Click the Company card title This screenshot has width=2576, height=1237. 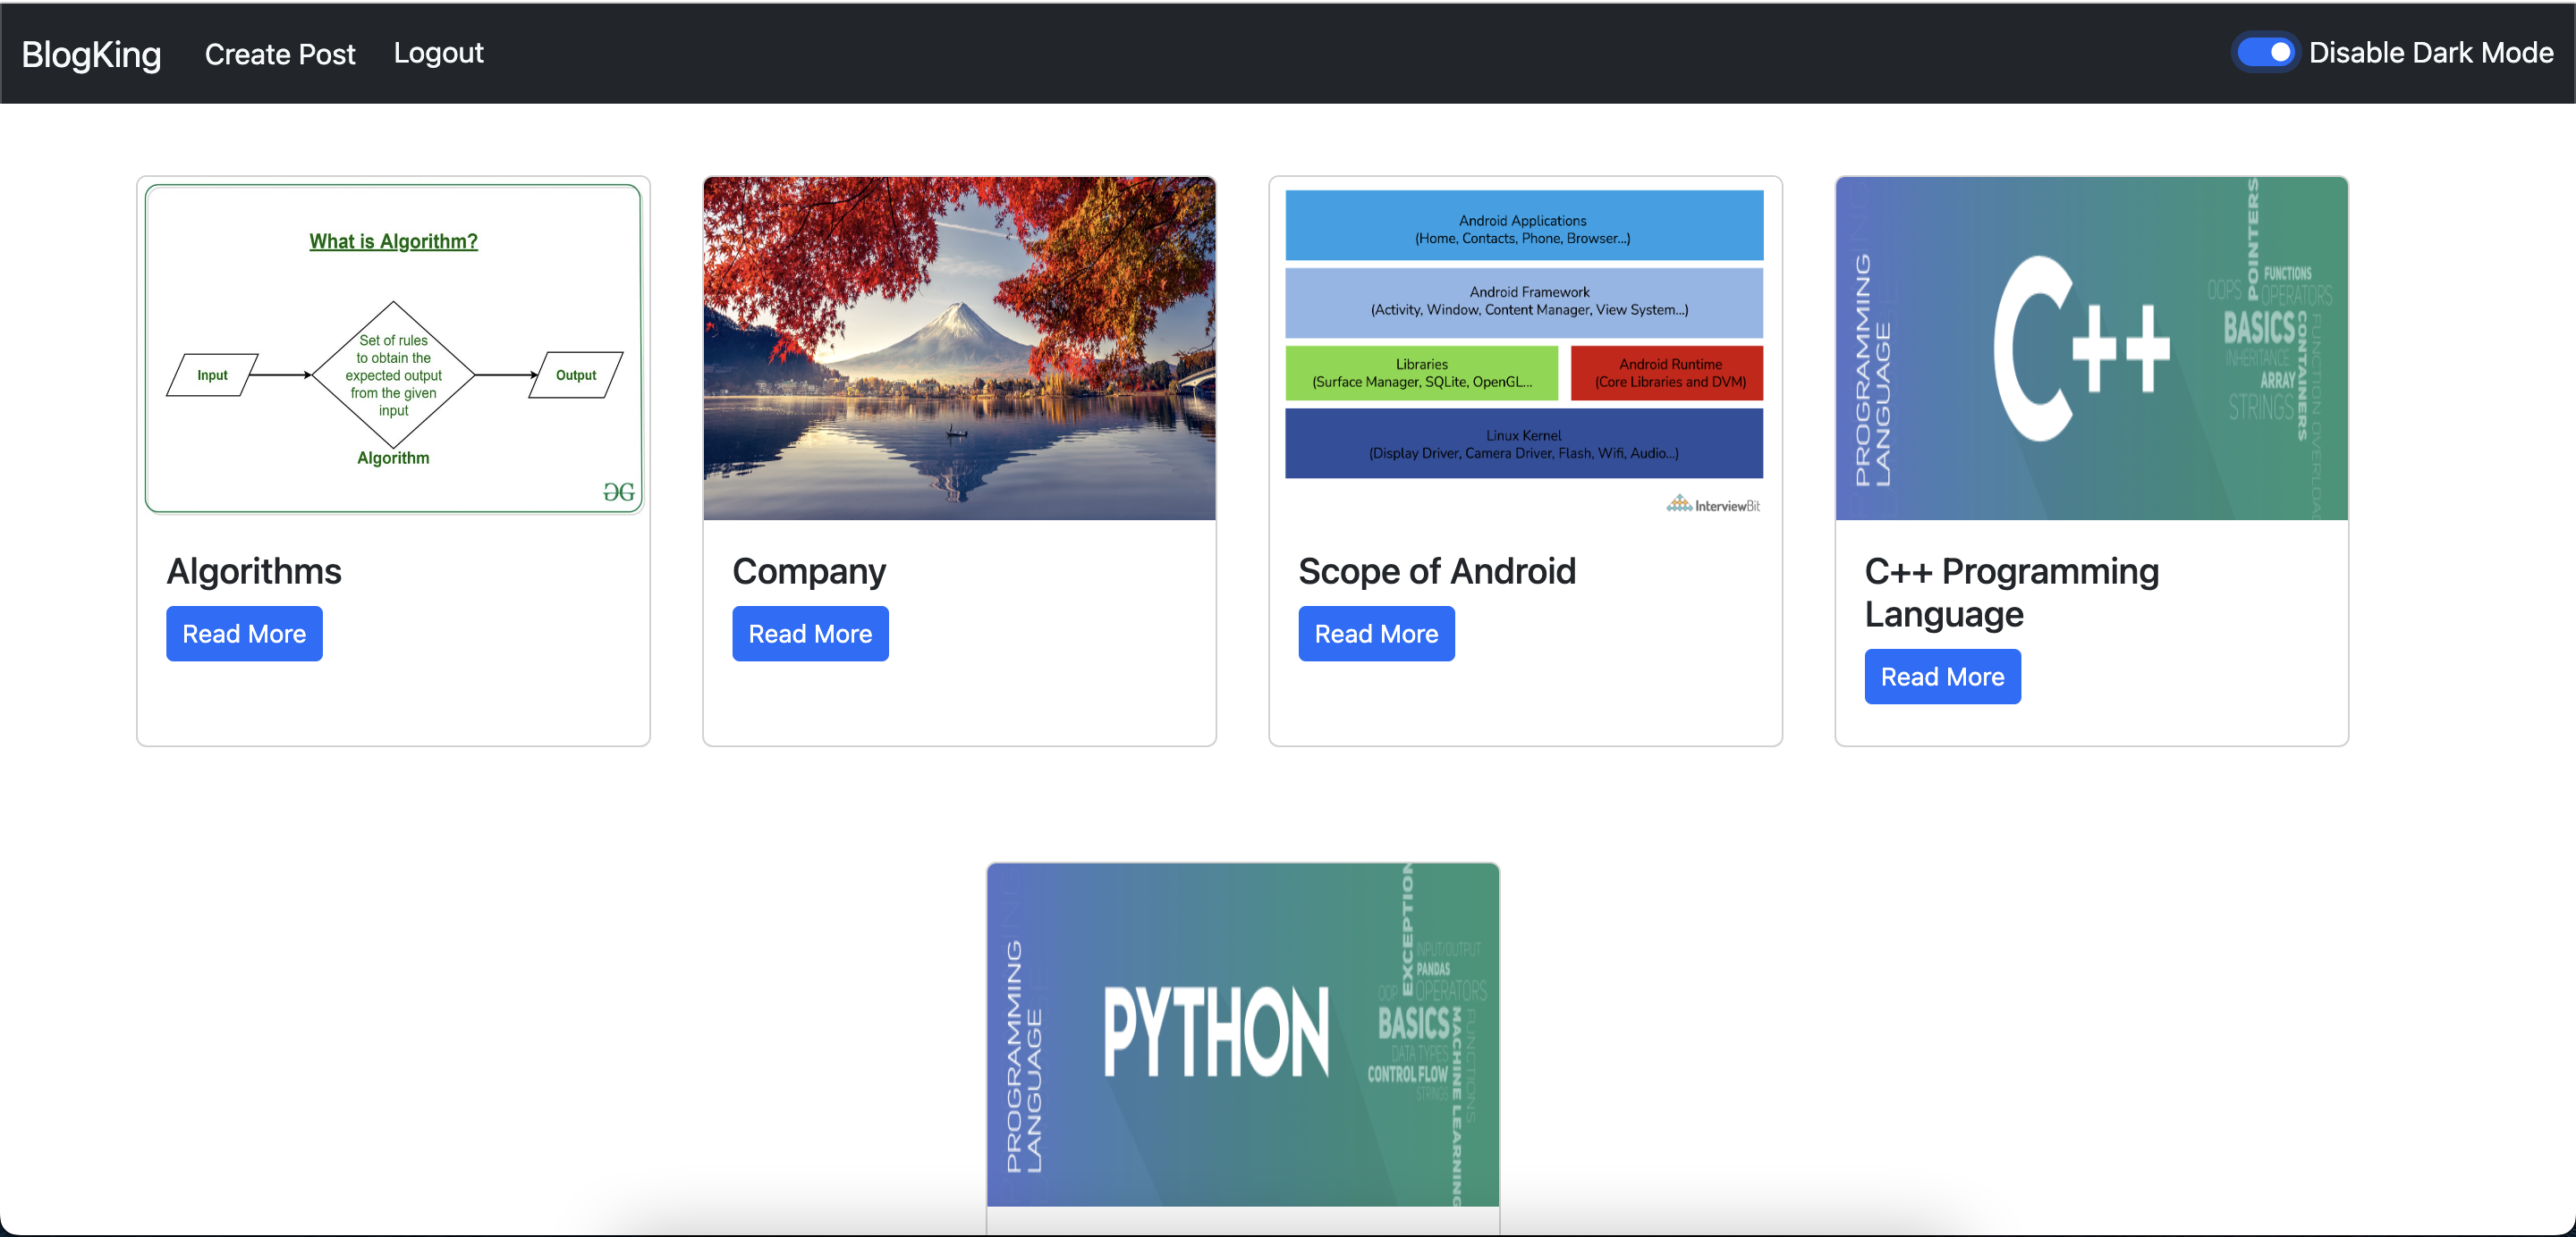pyautogui.click(x=809, y=571)
